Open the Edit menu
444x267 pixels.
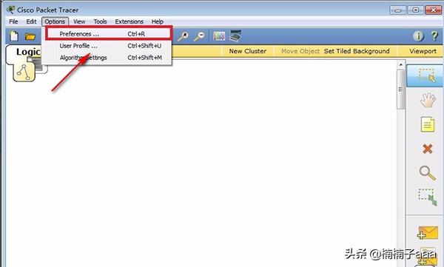(31, 21)
